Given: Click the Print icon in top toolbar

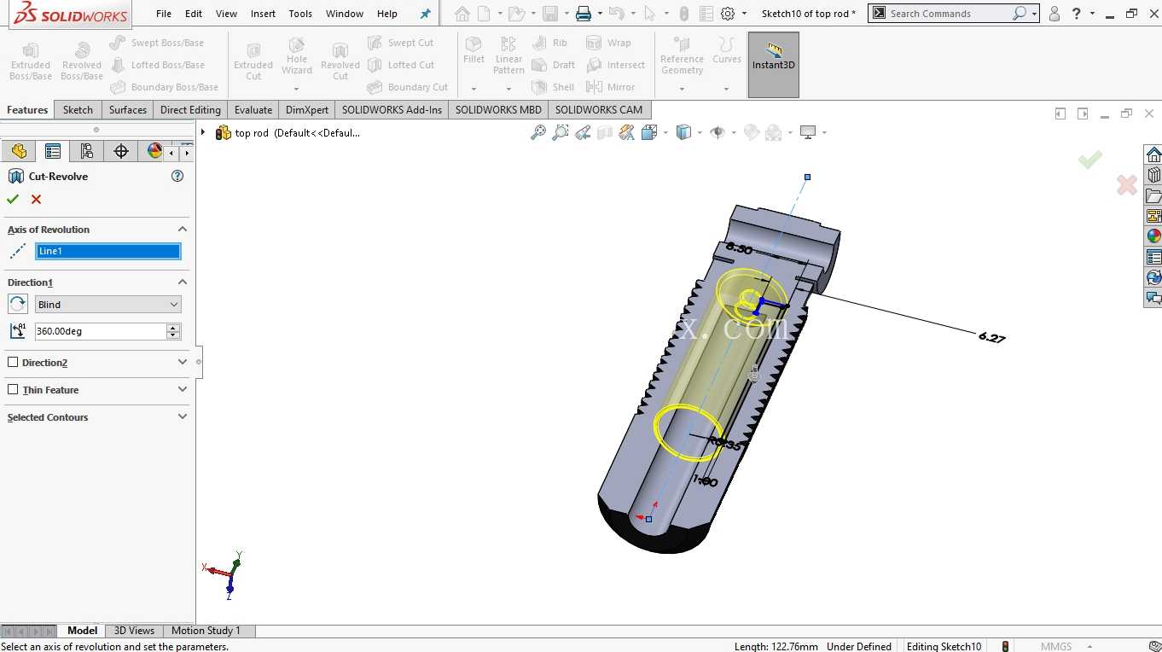Looking at the screenshot, I should [584, 14].
